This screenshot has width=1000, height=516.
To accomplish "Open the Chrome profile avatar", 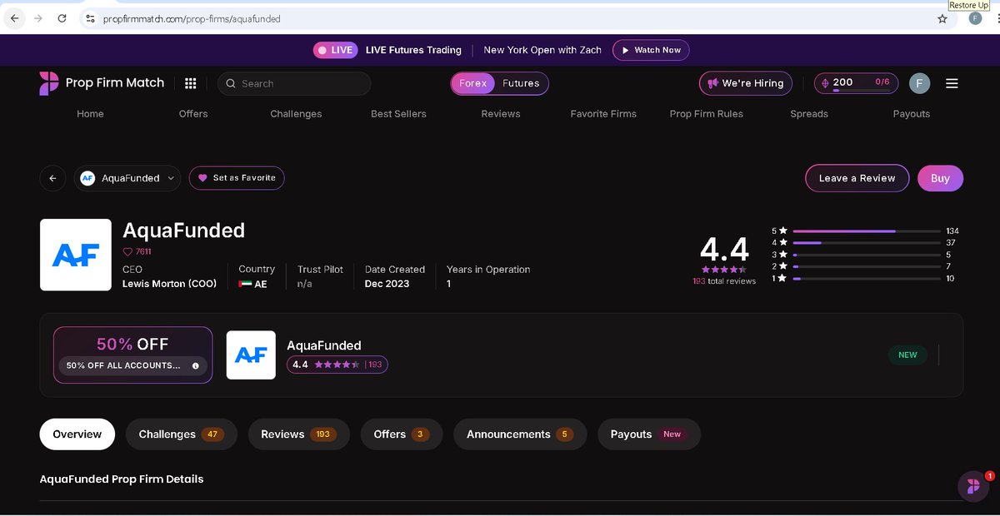I will click(975, 18).
